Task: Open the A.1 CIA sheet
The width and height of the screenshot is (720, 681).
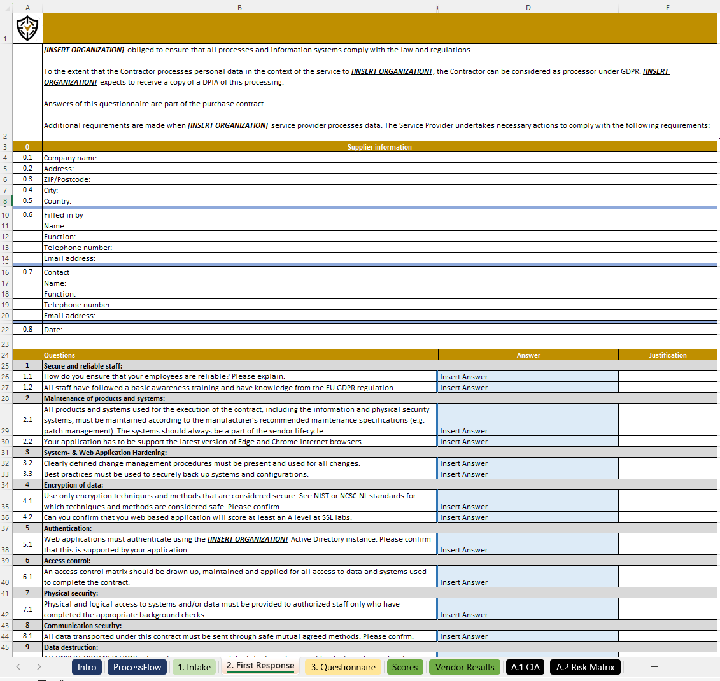Action: pyautogui.click(x=525, y=666)
